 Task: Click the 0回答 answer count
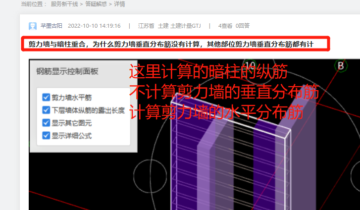coord(243,26)
